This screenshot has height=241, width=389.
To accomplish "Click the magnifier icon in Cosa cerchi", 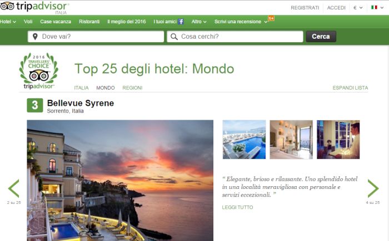I will 174,37.
